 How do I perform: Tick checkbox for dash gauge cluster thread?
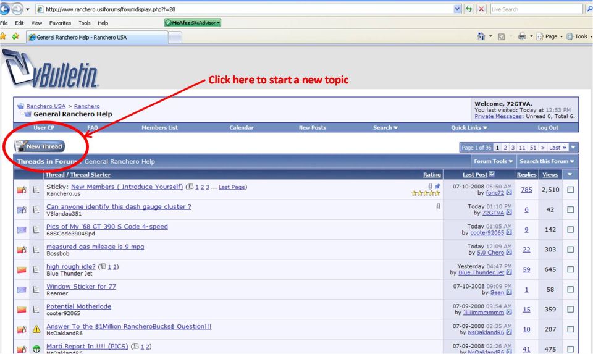coord(570,209)
